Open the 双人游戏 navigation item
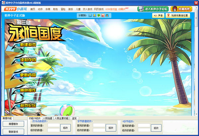Viewport: 199px width, 136px height. click(88, 9)
